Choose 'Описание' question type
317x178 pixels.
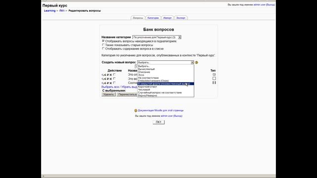pyautogui.click(x=165, y=72)
